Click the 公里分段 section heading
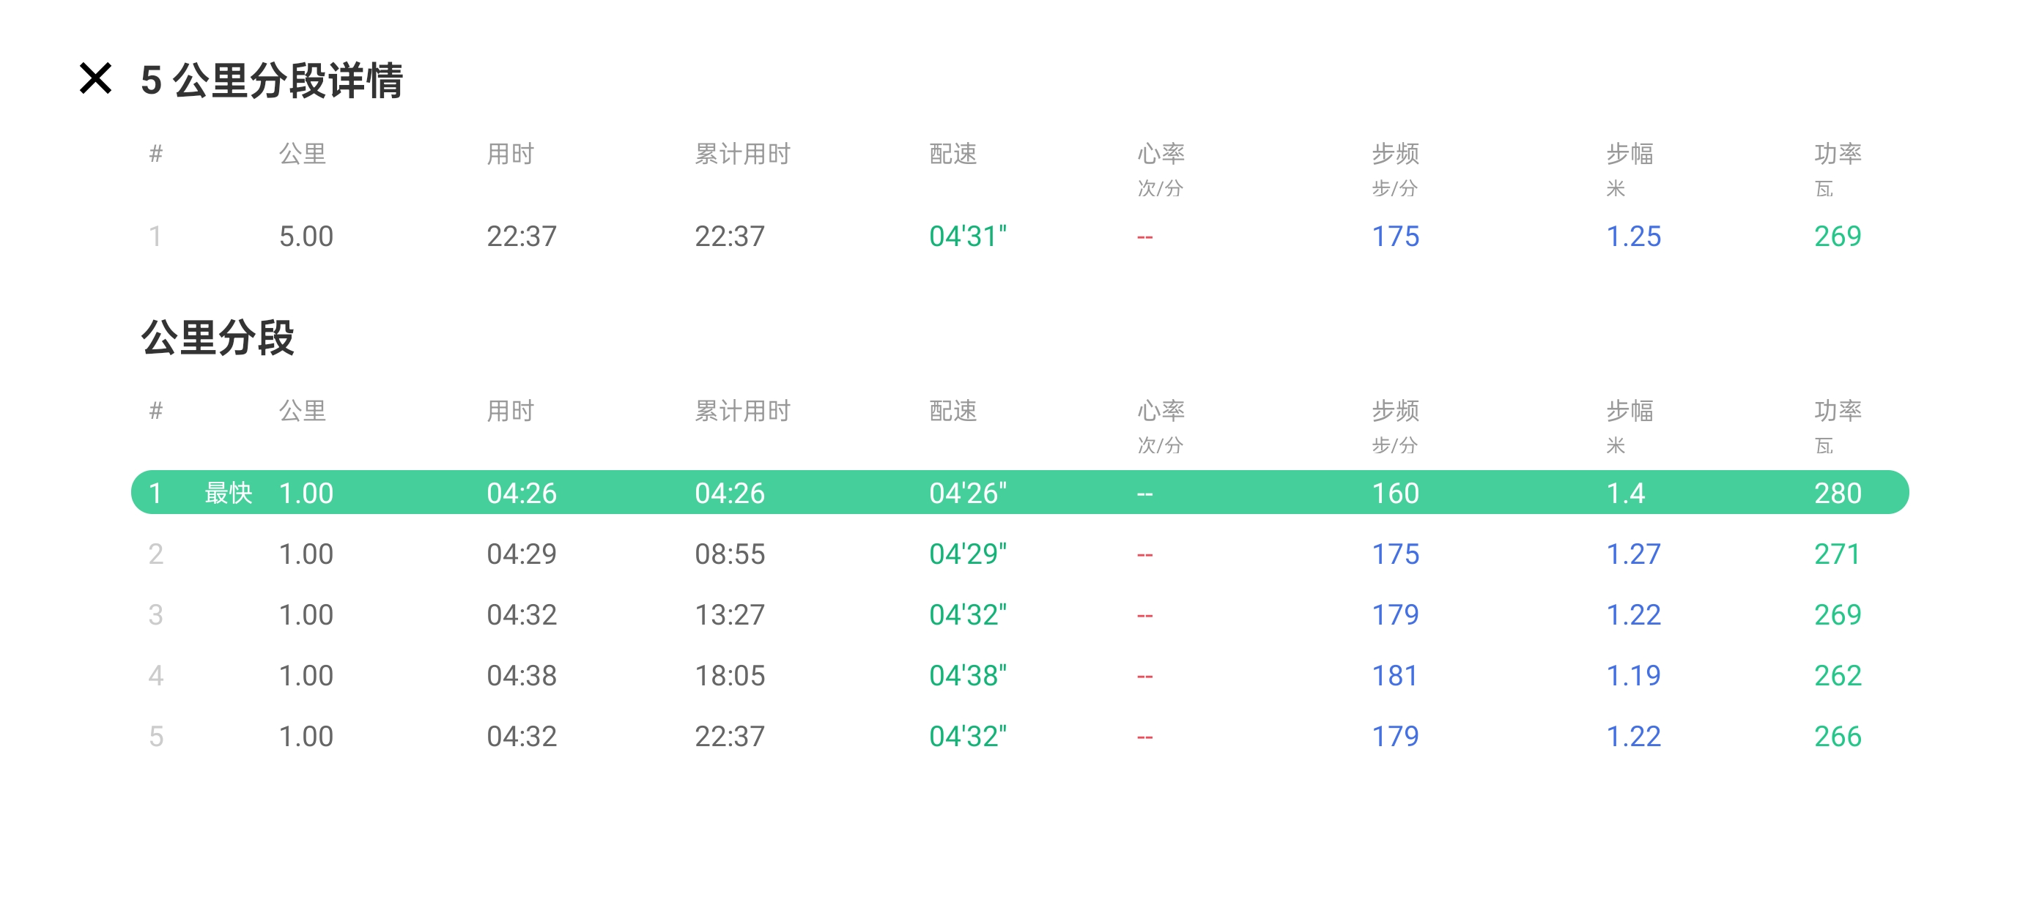 tap(218, 338)
